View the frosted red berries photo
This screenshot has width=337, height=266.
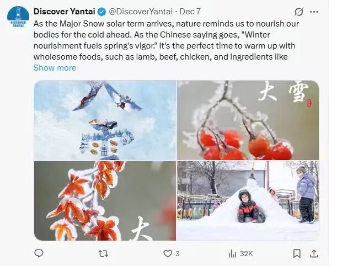coord(248,120)
